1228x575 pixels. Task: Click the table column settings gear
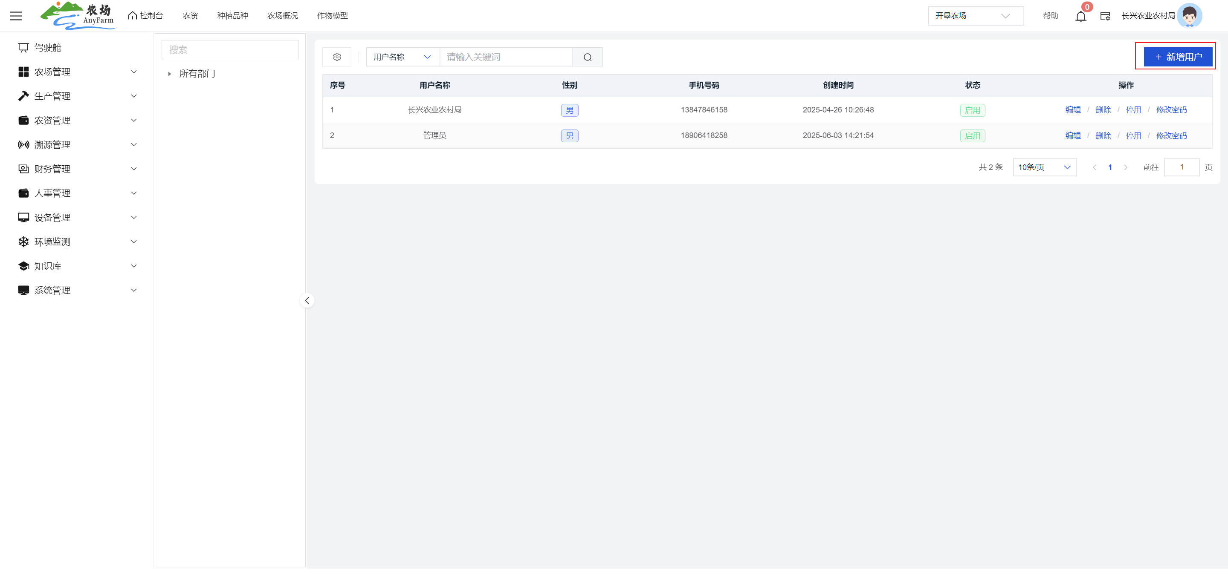pyautogui.click(x=337, y=57)
